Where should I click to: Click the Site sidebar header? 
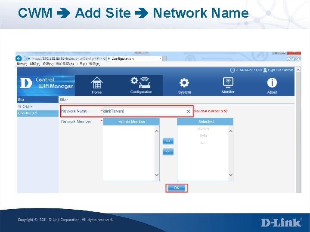click(x=37, y=100)
